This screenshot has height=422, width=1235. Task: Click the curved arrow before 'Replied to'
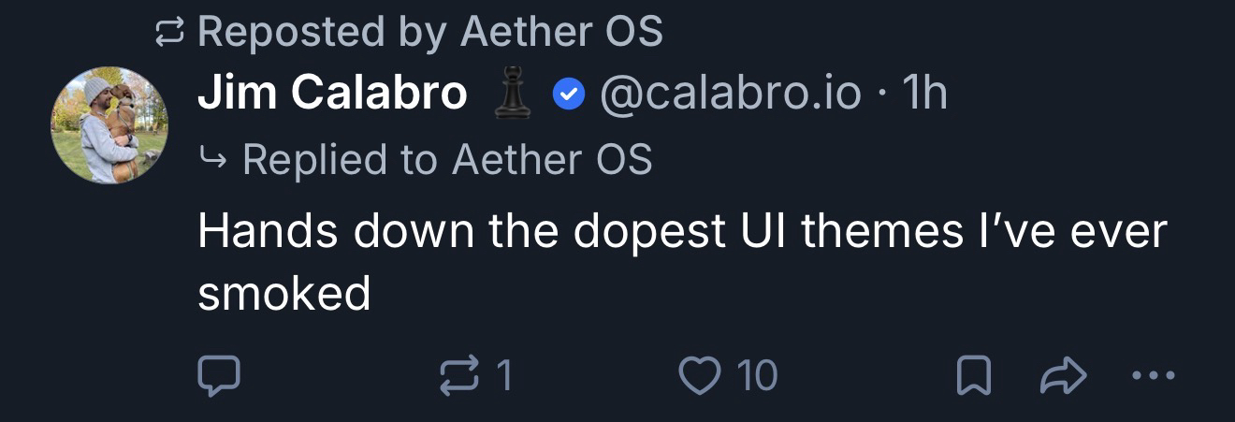coord(213,159)
